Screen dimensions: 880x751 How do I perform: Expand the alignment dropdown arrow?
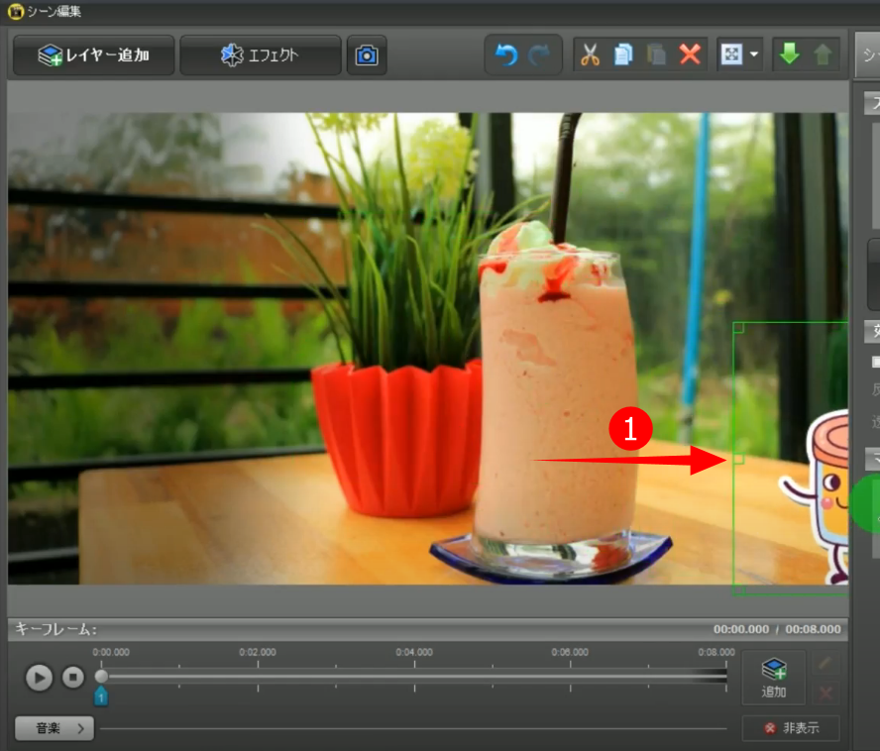(x=755, y=55)
